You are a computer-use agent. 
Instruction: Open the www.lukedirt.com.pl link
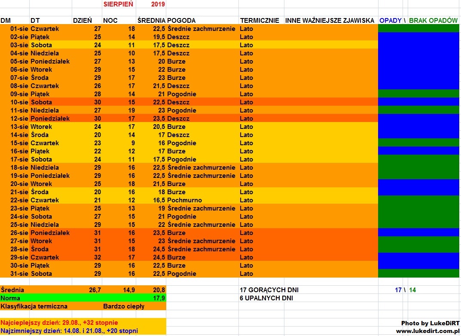(427, 331)
